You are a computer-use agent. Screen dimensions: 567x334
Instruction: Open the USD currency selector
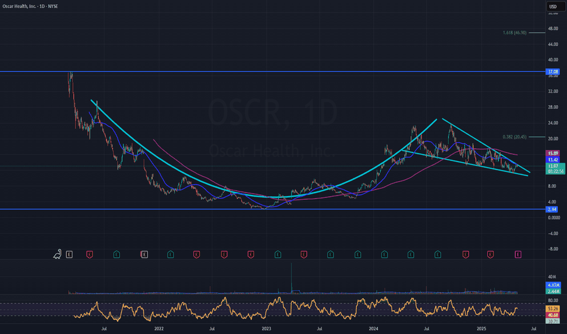coord(555,6)
